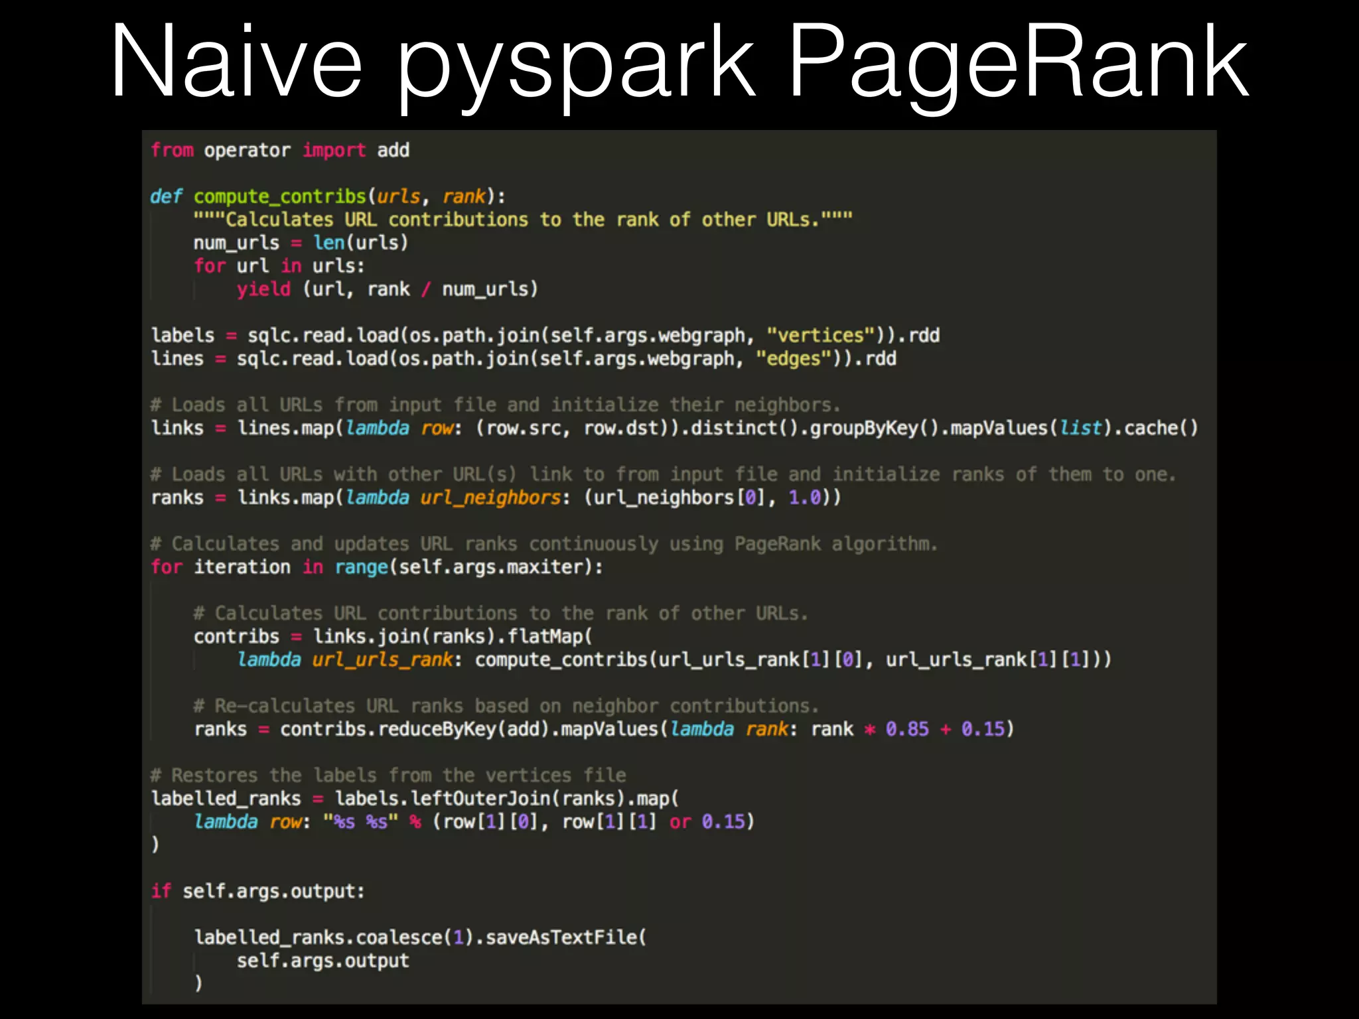Click the 'for url in urls:' line

tap(279, 266)
